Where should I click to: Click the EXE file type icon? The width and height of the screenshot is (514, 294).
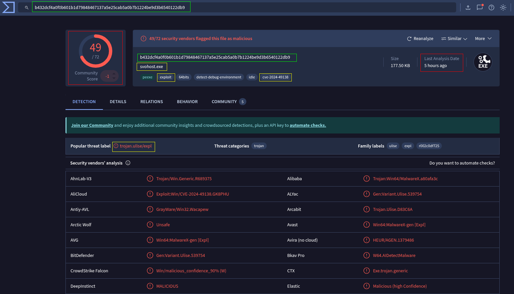(x=483, y=62)
